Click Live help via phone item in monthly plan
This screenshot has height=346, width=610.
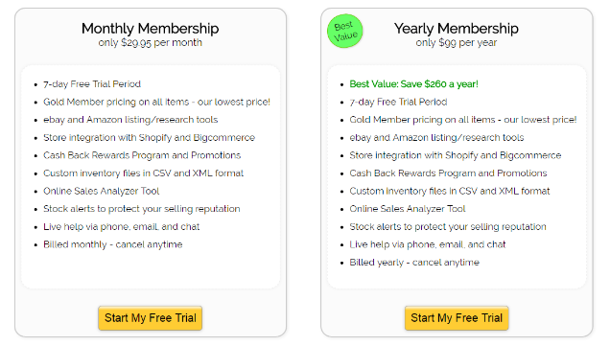pyautogui.click(x=122, y=226)
